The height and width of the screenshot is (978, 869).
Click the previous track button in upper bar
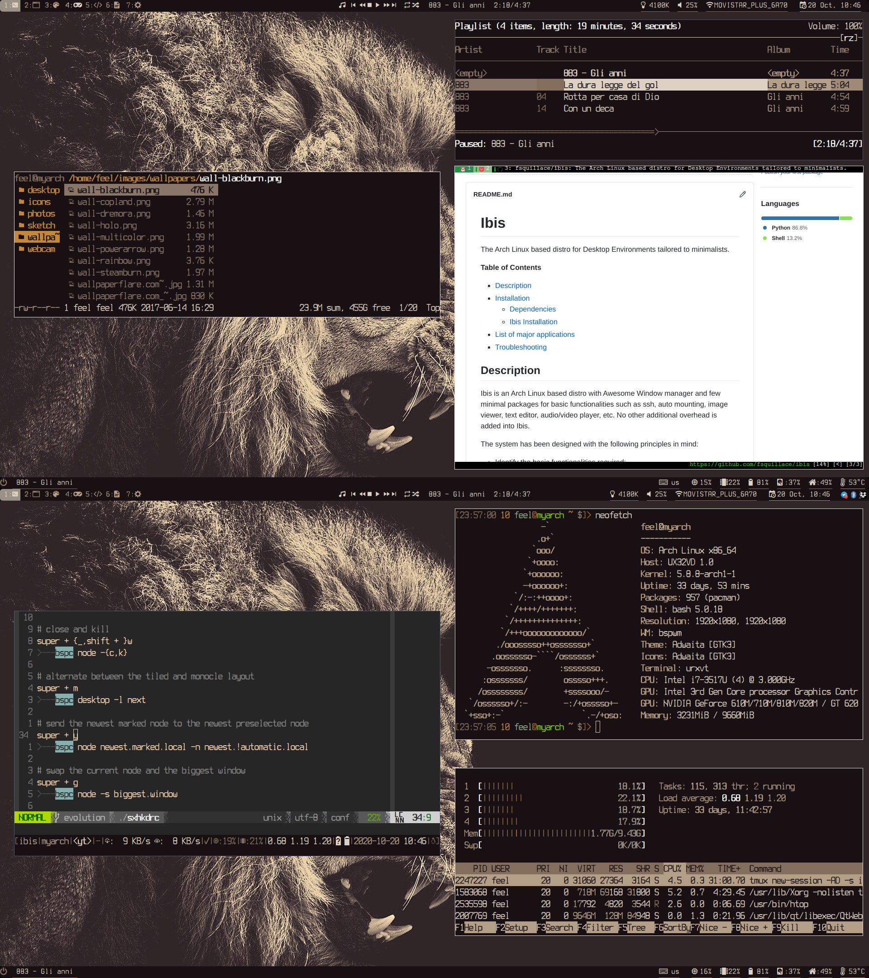click(x=353, y=5)
